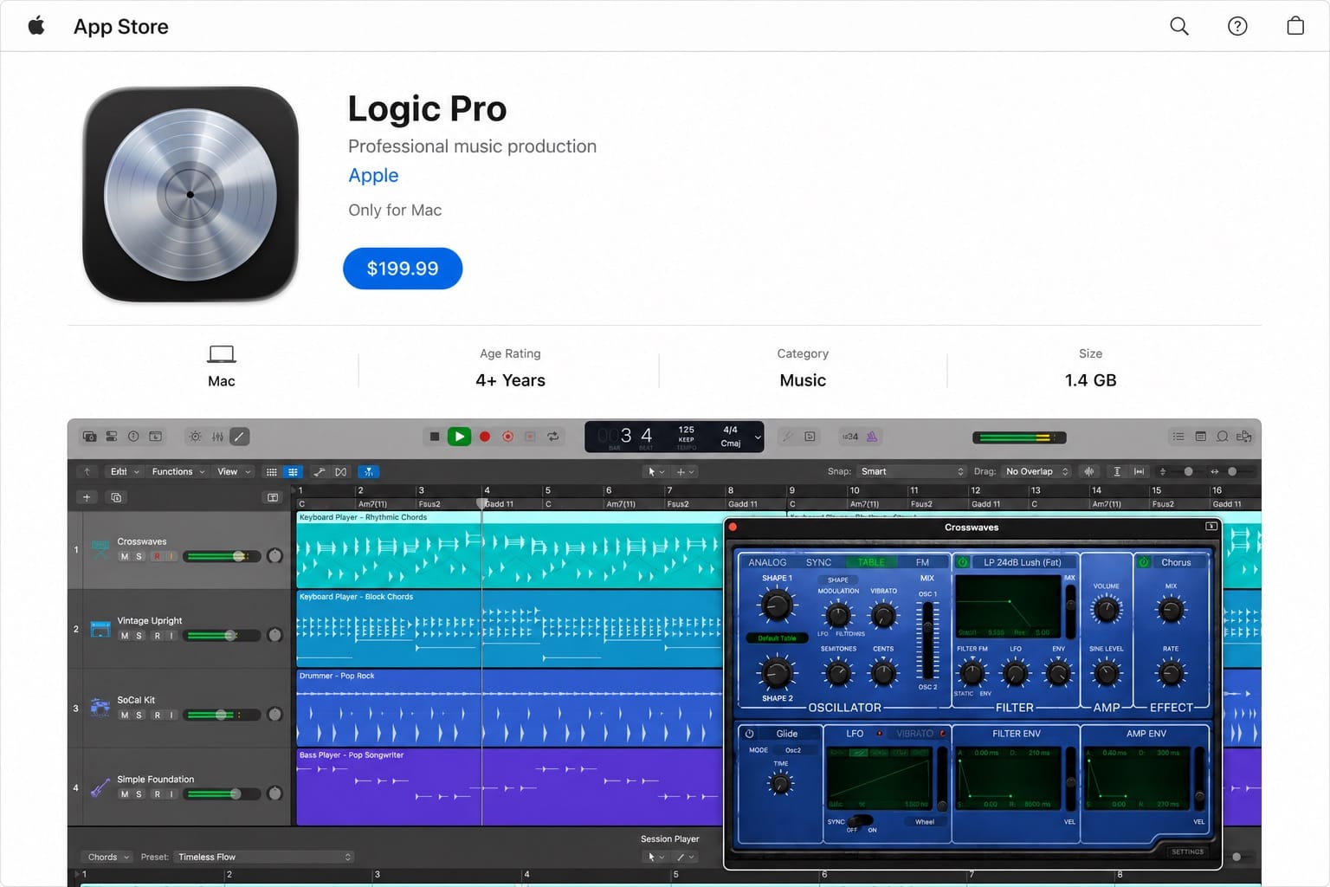Open the media Browsers icon
The height and width of the screenshot is (887, 1330).
tap(1244, 437)
